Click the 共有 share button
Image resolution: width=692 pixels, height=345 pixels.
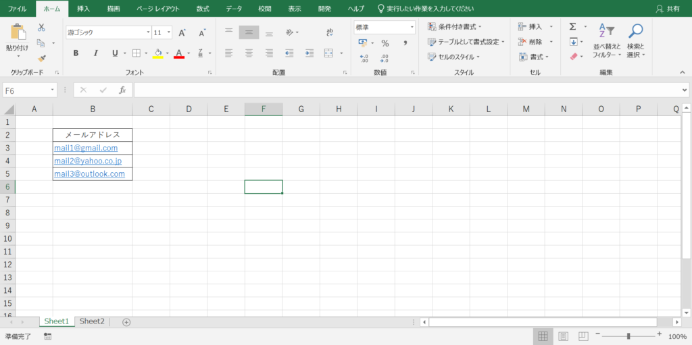coord(668,9)
